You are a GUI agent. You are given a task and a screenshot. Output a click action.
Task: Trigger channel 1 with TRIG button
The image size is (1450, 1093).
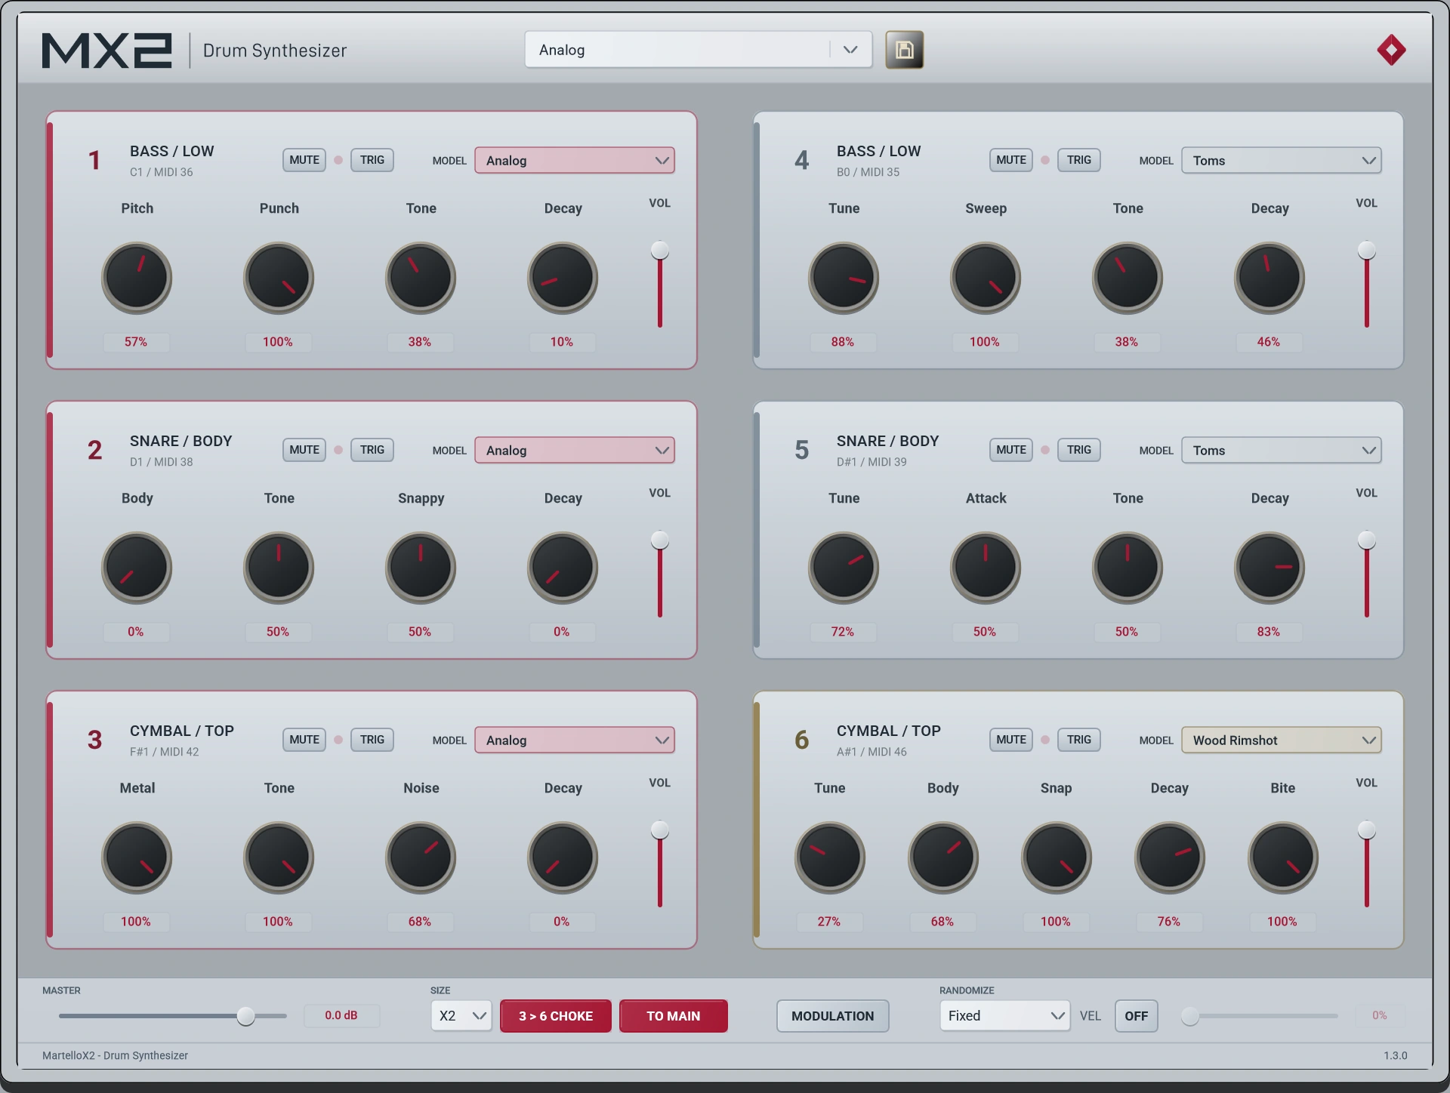click(x=372, y=160)
